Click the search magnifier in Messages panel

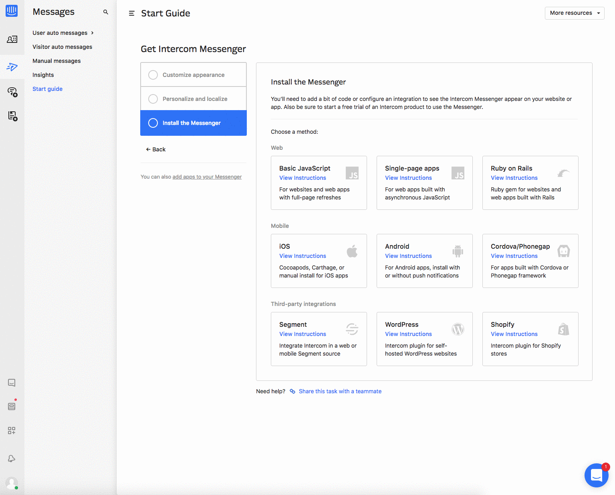tap(106, 12)
